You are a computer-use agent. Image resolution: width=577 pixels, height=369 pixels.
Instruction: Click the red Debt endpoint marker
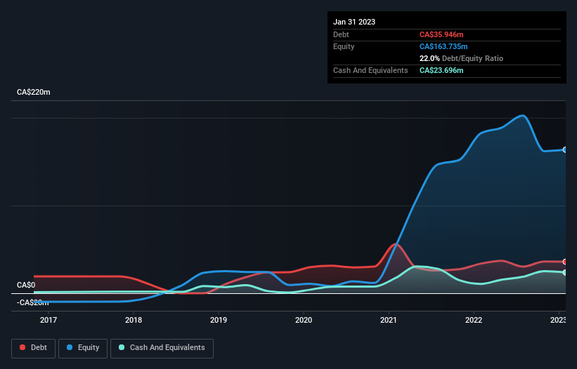pos(565,262)
